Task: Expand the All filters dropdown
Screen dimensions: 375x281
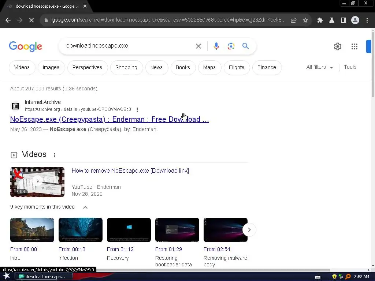Action: [x=319, y=67]
